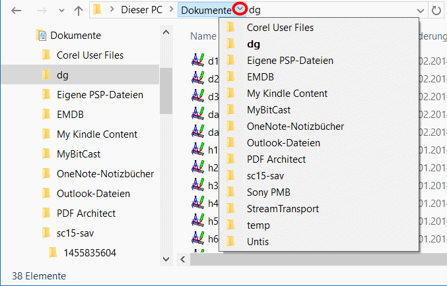Viewport: 447px width, 286px height.
Task: Select Untis from the dropdown list
Action: click(x=259, y=242)
